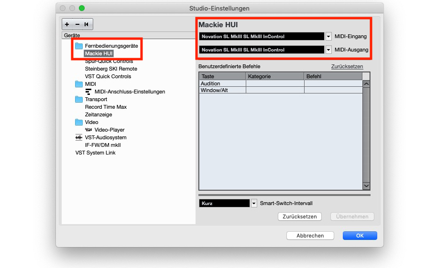Confirm with the OK button
The height and width of the screenshot is (268, 448).
pos(360,236)
